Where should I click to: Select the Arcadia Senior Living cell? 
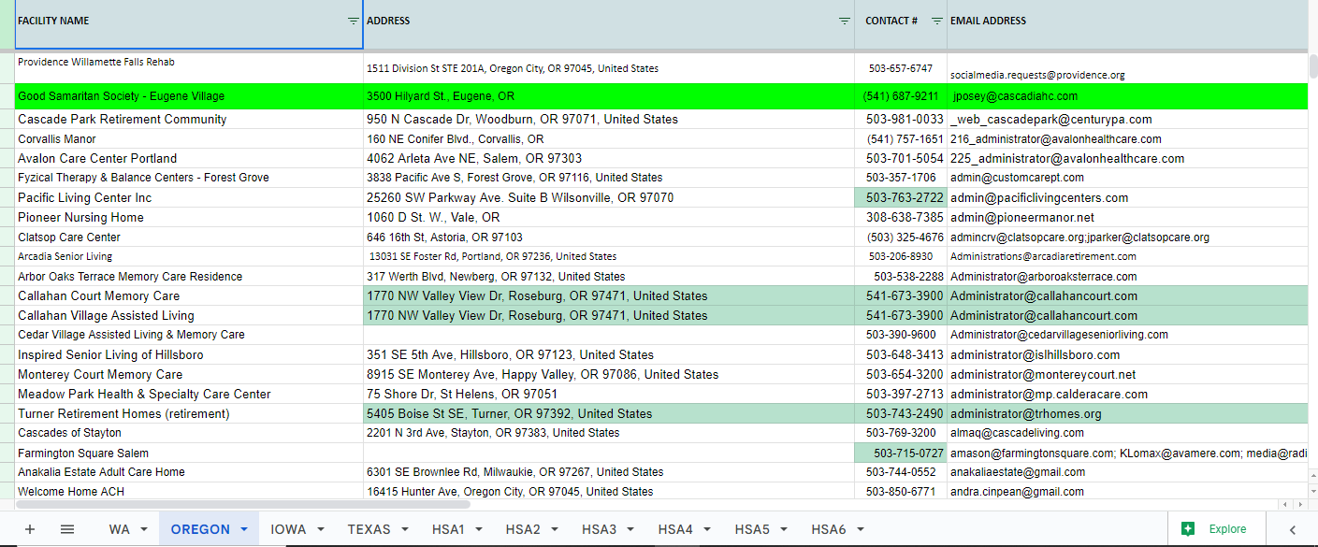coord(189,256)
